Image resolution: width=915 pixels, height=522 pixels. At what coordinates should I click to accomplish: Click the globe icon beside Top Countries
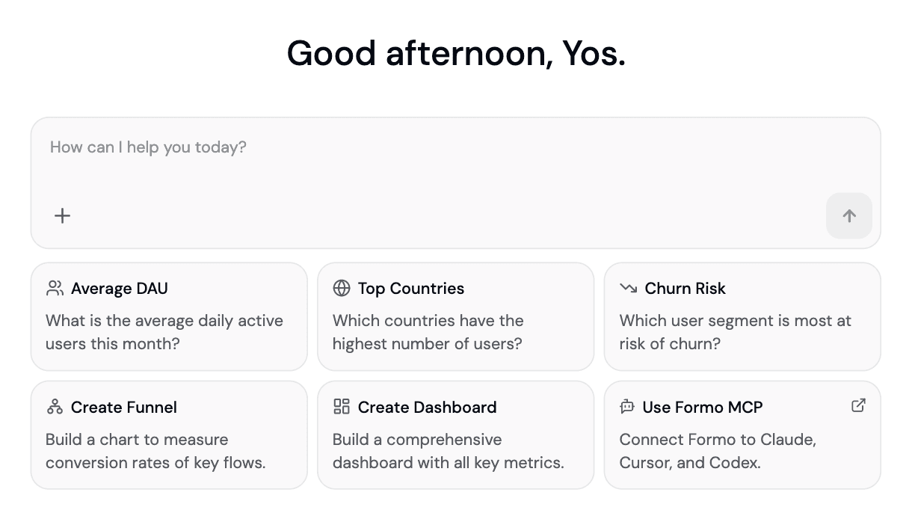(342, 288)
